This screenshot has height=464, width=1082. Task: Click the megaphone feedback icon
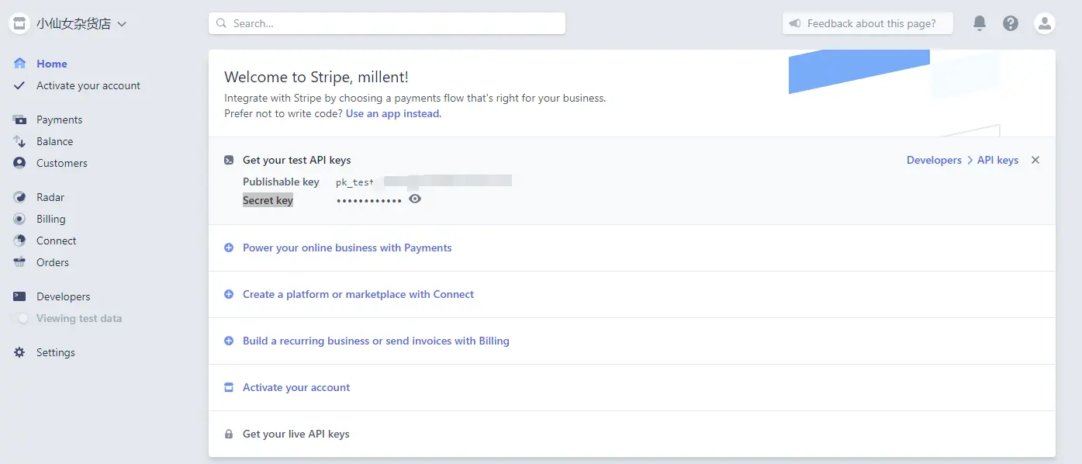tap(795, 23)
